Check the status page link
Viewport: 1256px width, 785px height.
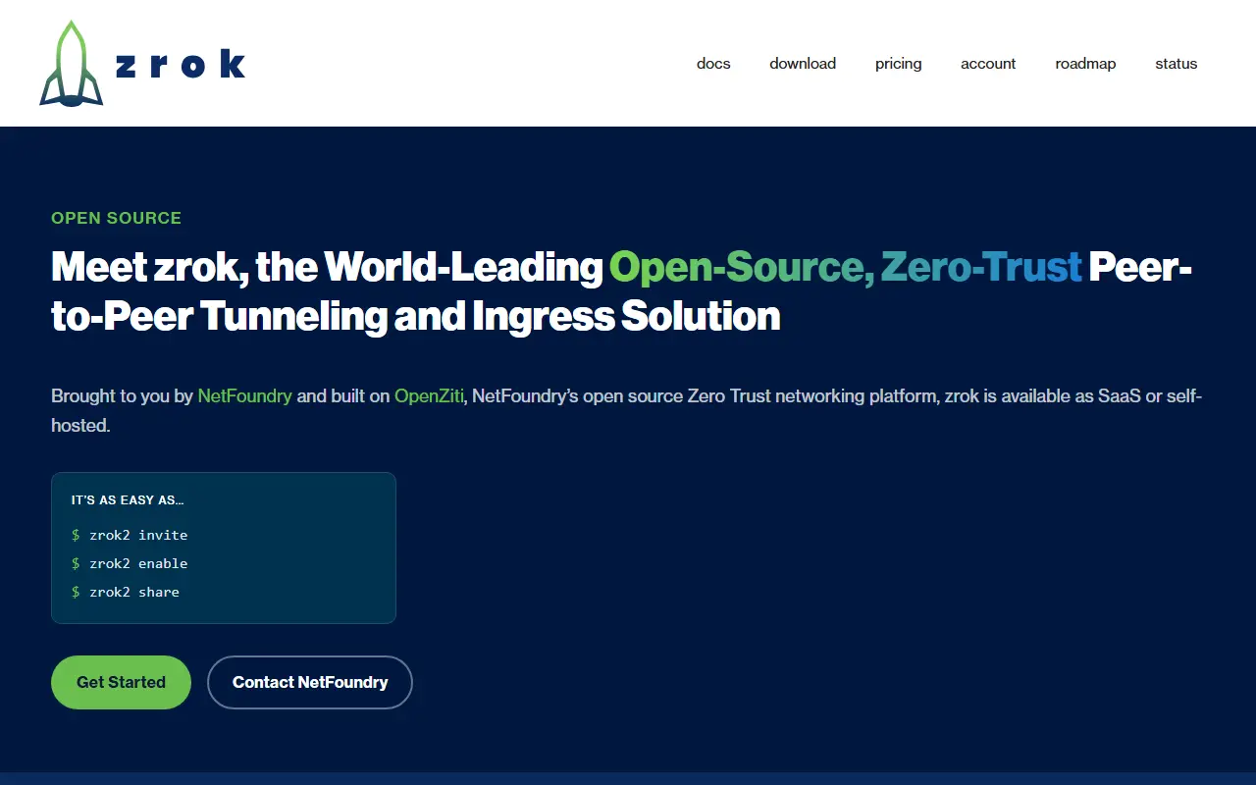click(x=1177, y=63)
